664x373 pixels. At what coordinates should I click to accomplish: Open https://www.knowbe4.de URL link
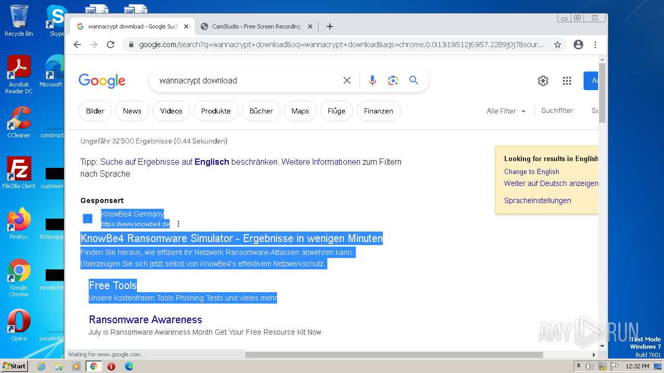coord(135,224)
